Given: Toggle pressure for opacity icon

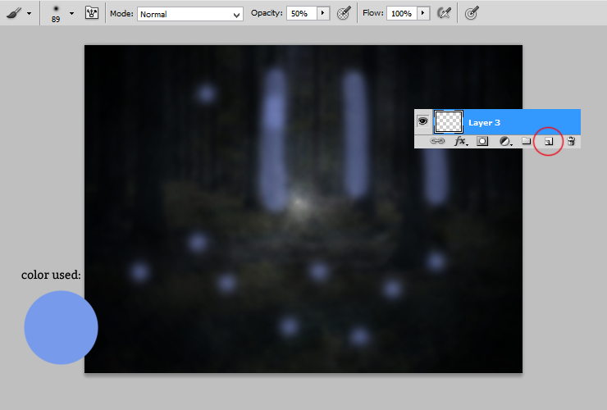Looking at the screenshot, I should point(344,13).
